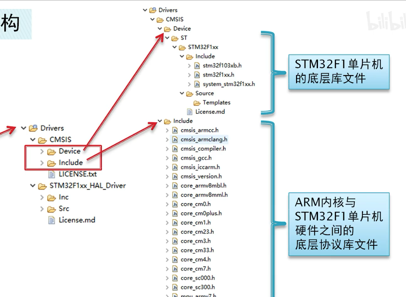
Task: Select the core_cm0plus.h file name
Action: coord(201,214)
